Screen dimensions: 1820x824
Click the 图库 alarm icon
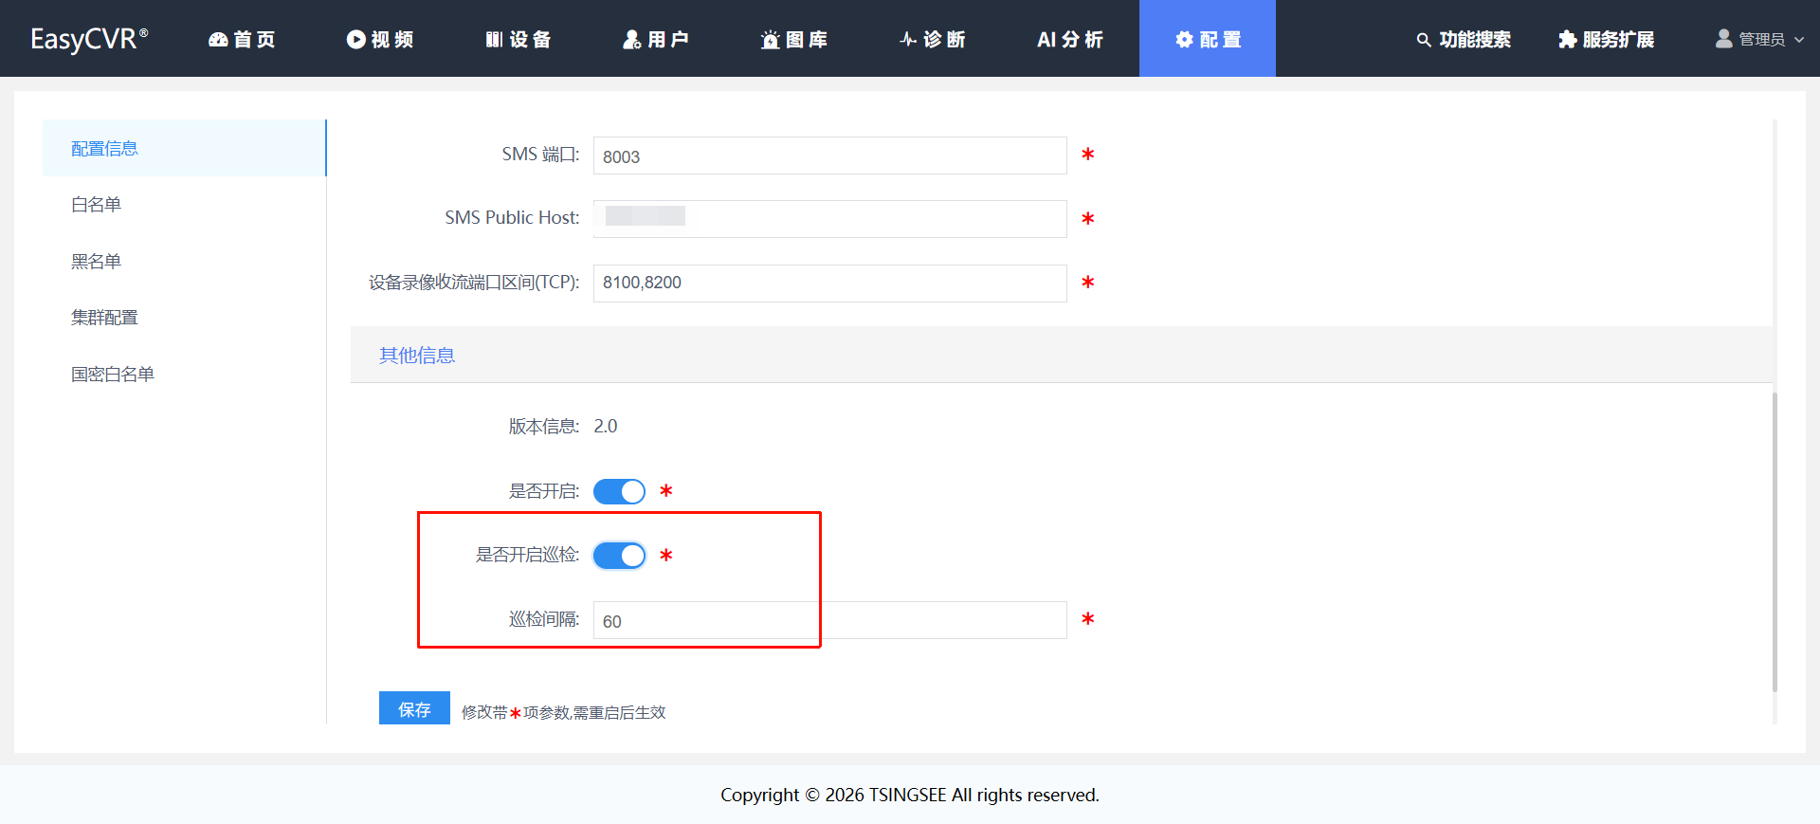point(771,39)
